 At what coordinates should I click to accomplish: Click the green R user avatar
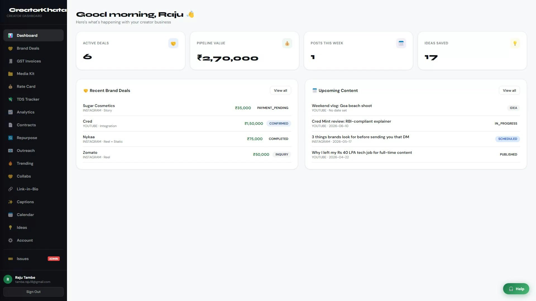coord(8,279)
